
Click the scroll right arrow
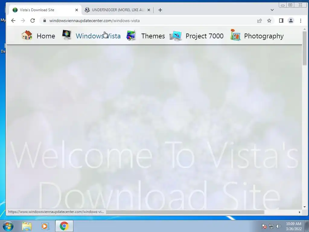(x=300, y=212)
